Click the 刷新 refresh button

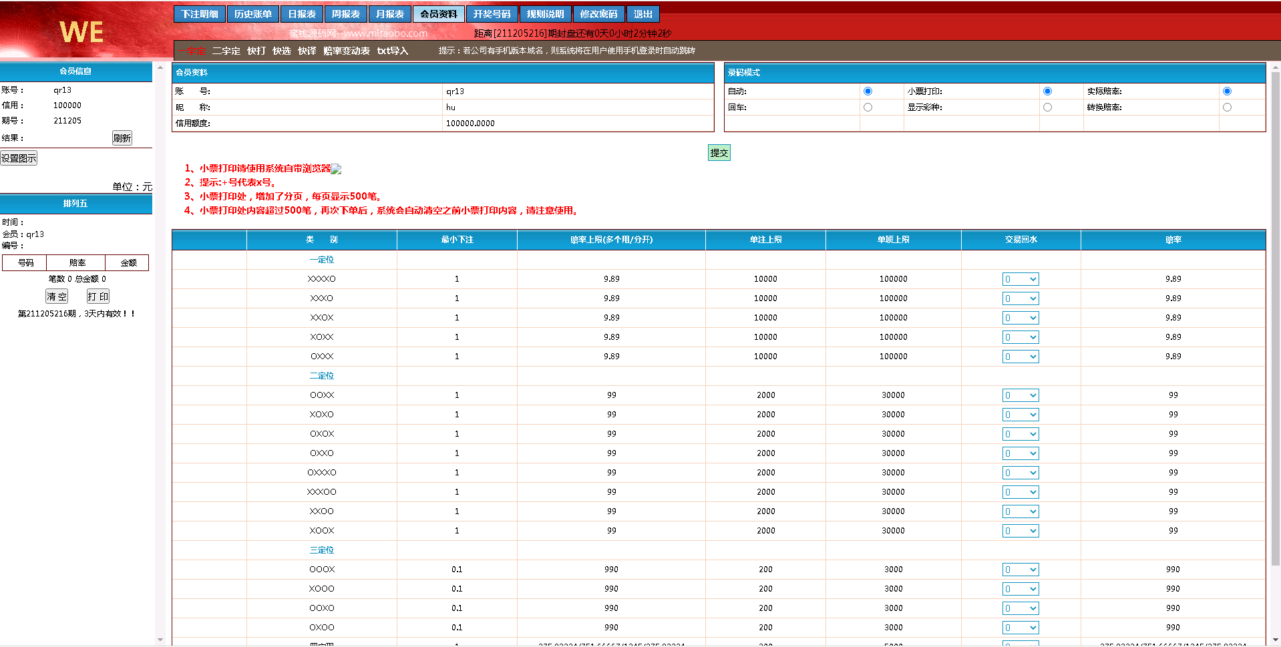pos(122,138)
